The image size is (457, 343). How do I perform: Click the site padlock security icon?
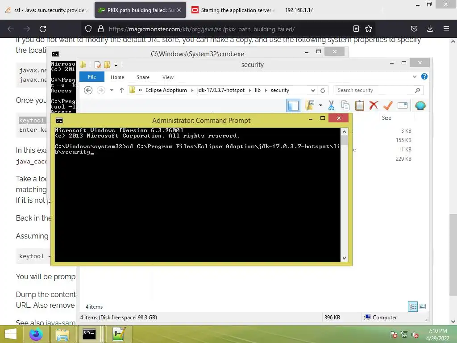click(x=101, y=29)
